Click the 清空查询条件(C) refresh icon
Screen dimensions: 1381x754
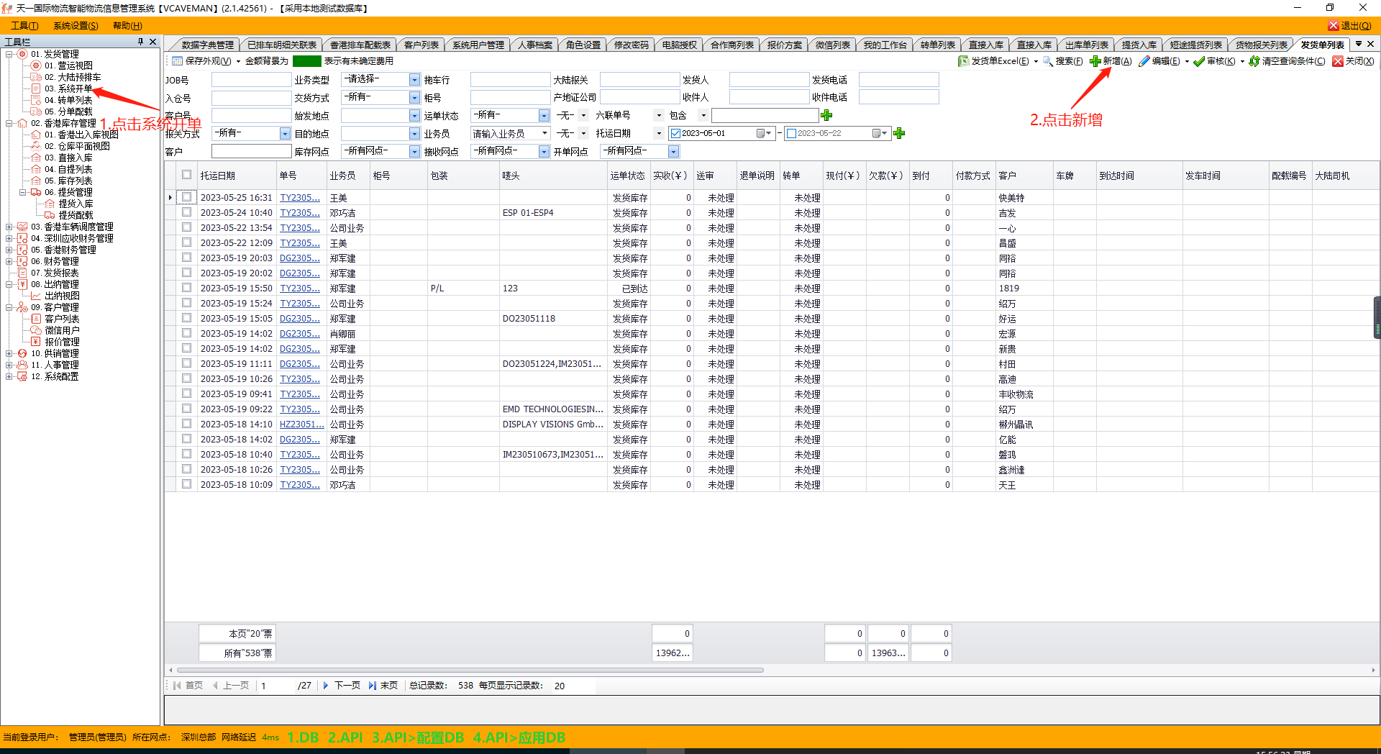point(1254,61)
